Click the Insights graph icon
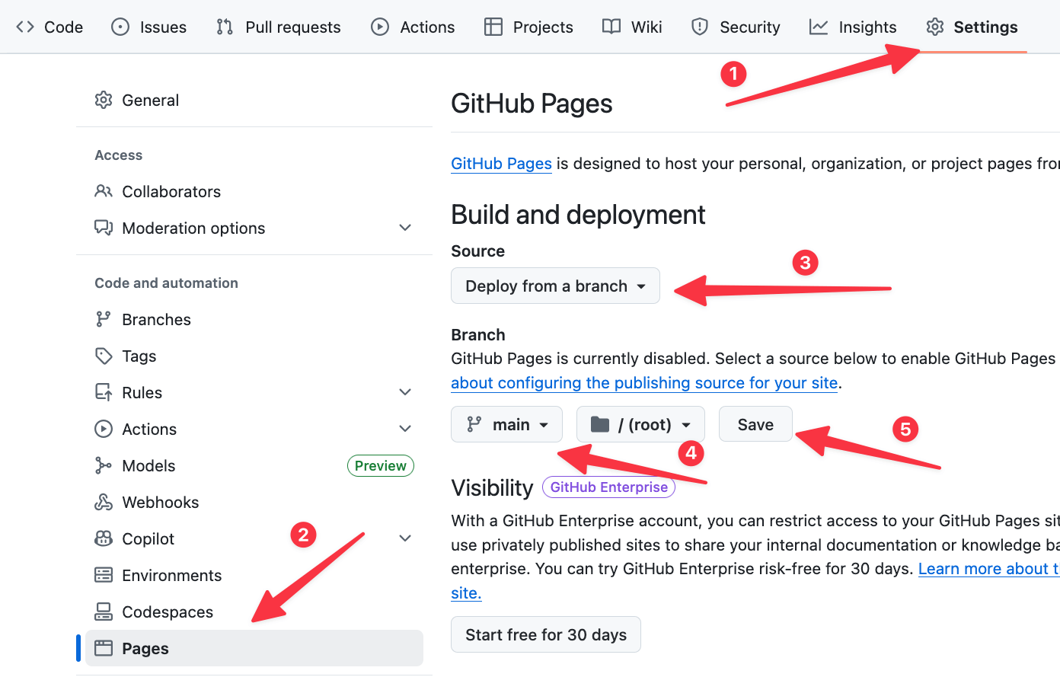This screenshot has height=693, width=1060. coord(819,27)
